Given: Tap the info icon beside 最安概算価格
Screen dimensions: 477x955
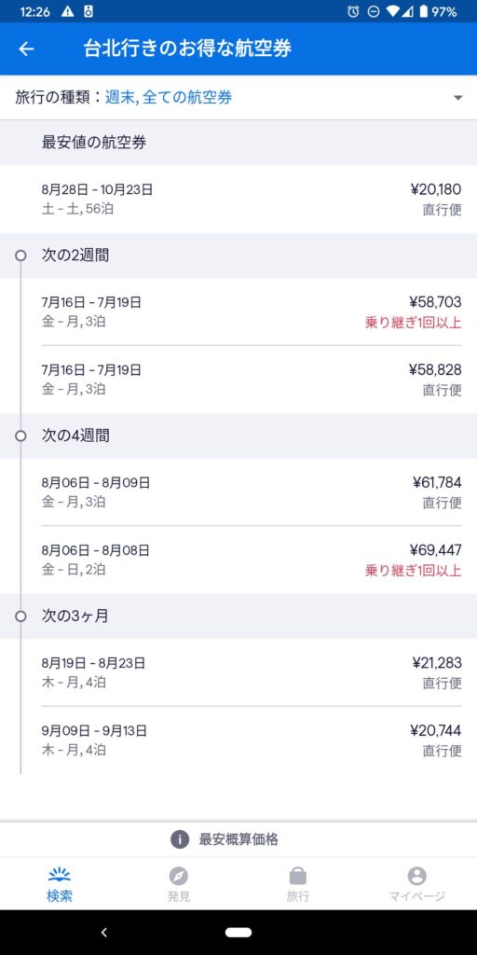Looking at the screenshot, I should 180,839.
